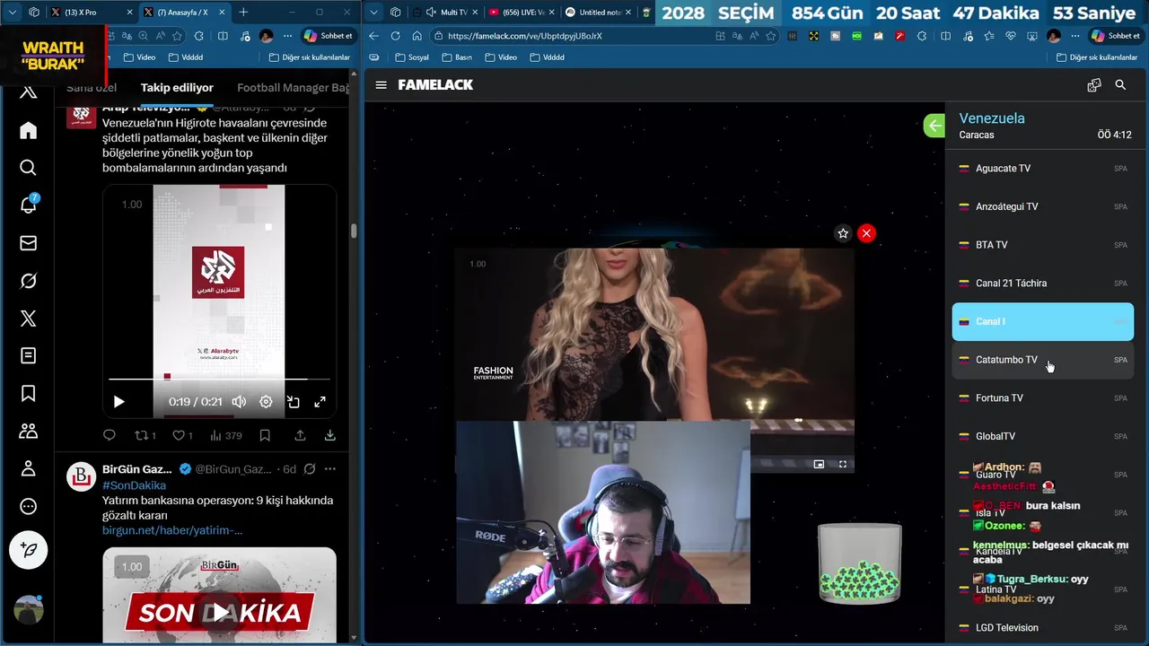Viewport: 1149px width, 646px height.
Task: Open X notifications bell with badge
Action: click(28, 205)
